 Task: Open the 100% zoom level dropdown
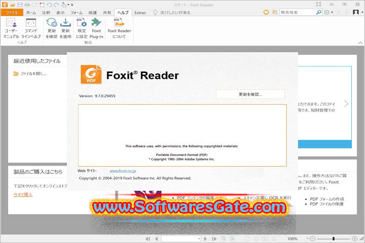[x=307, y=239]
